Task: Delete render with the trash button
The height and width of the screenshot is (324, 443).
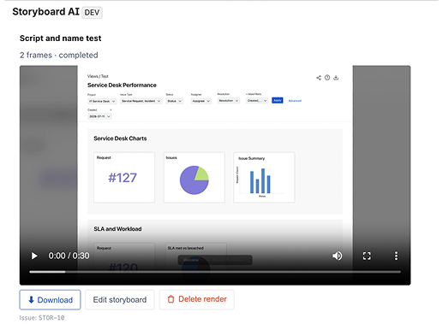Action: coord(197,299)
